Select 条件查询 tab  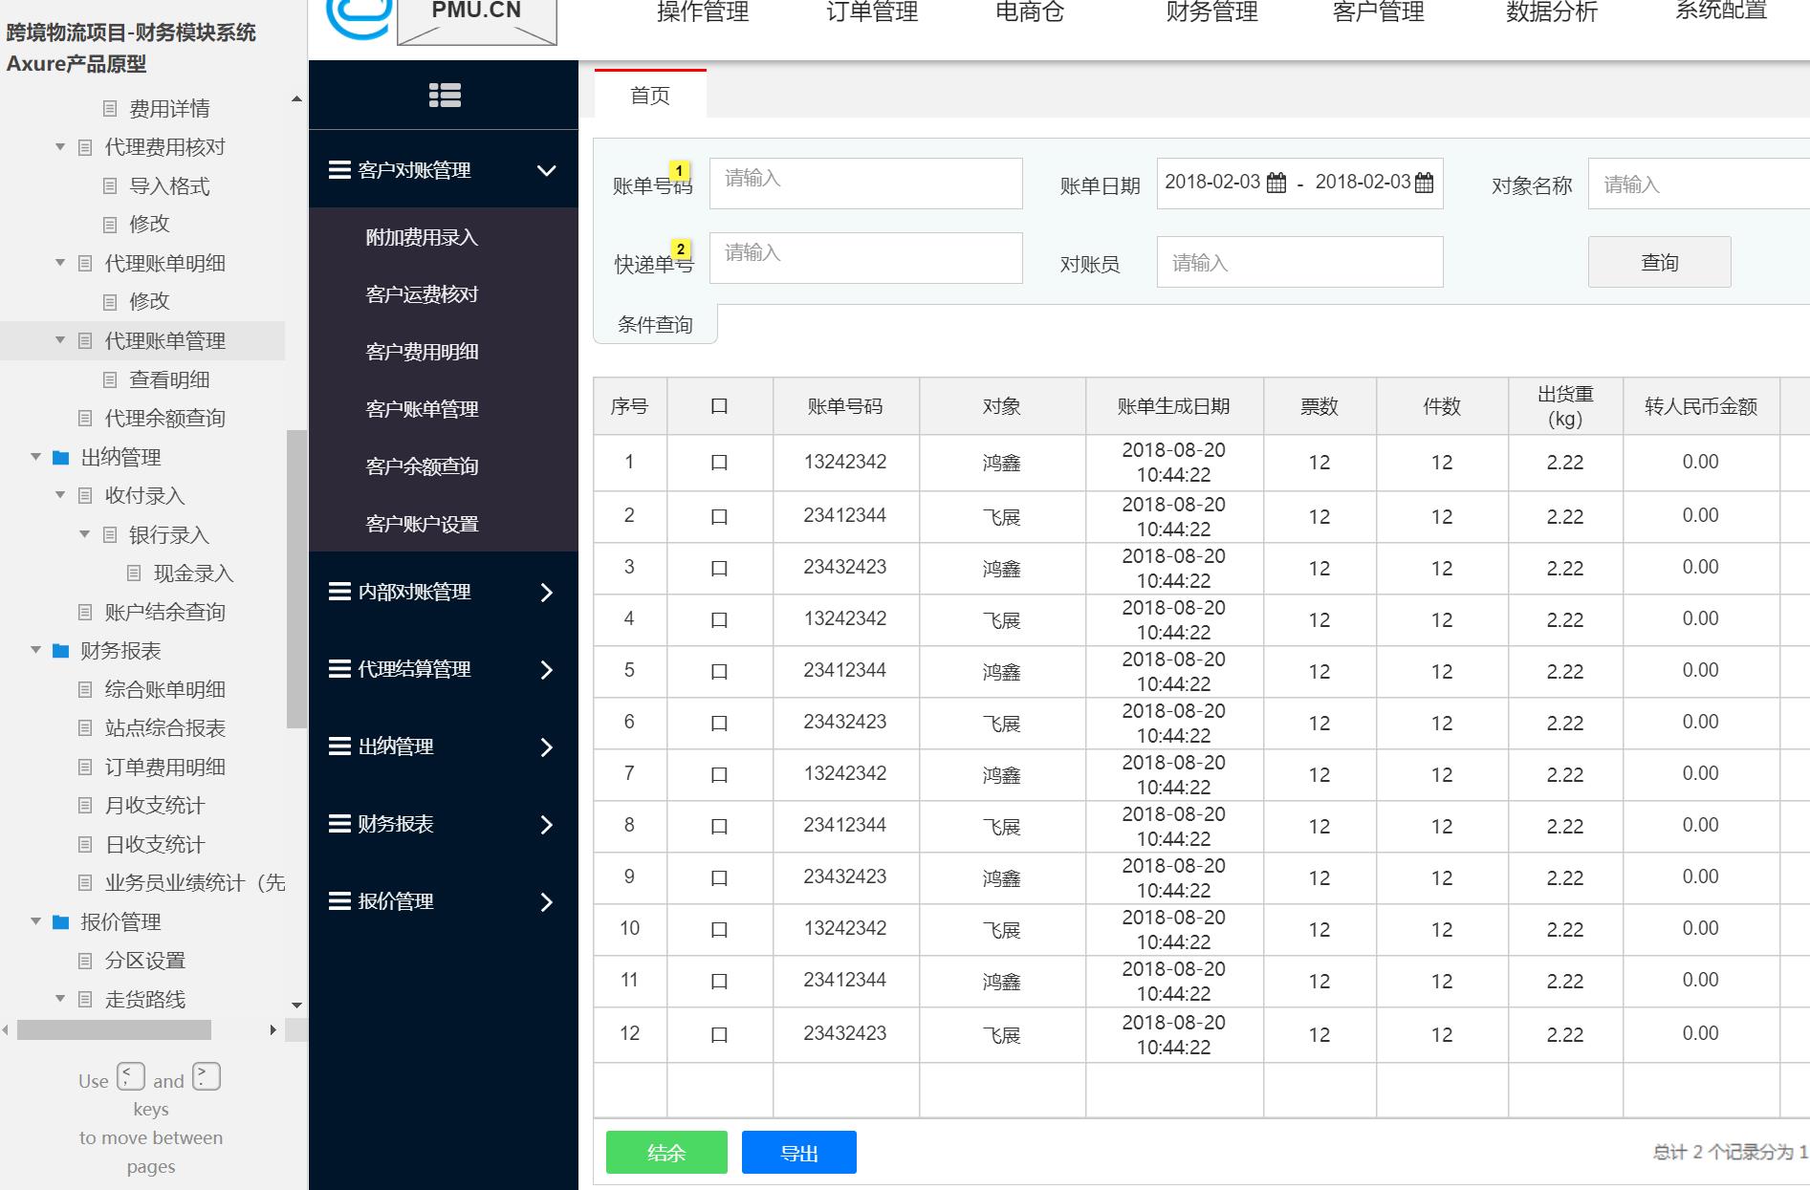[x=655, y=325]
